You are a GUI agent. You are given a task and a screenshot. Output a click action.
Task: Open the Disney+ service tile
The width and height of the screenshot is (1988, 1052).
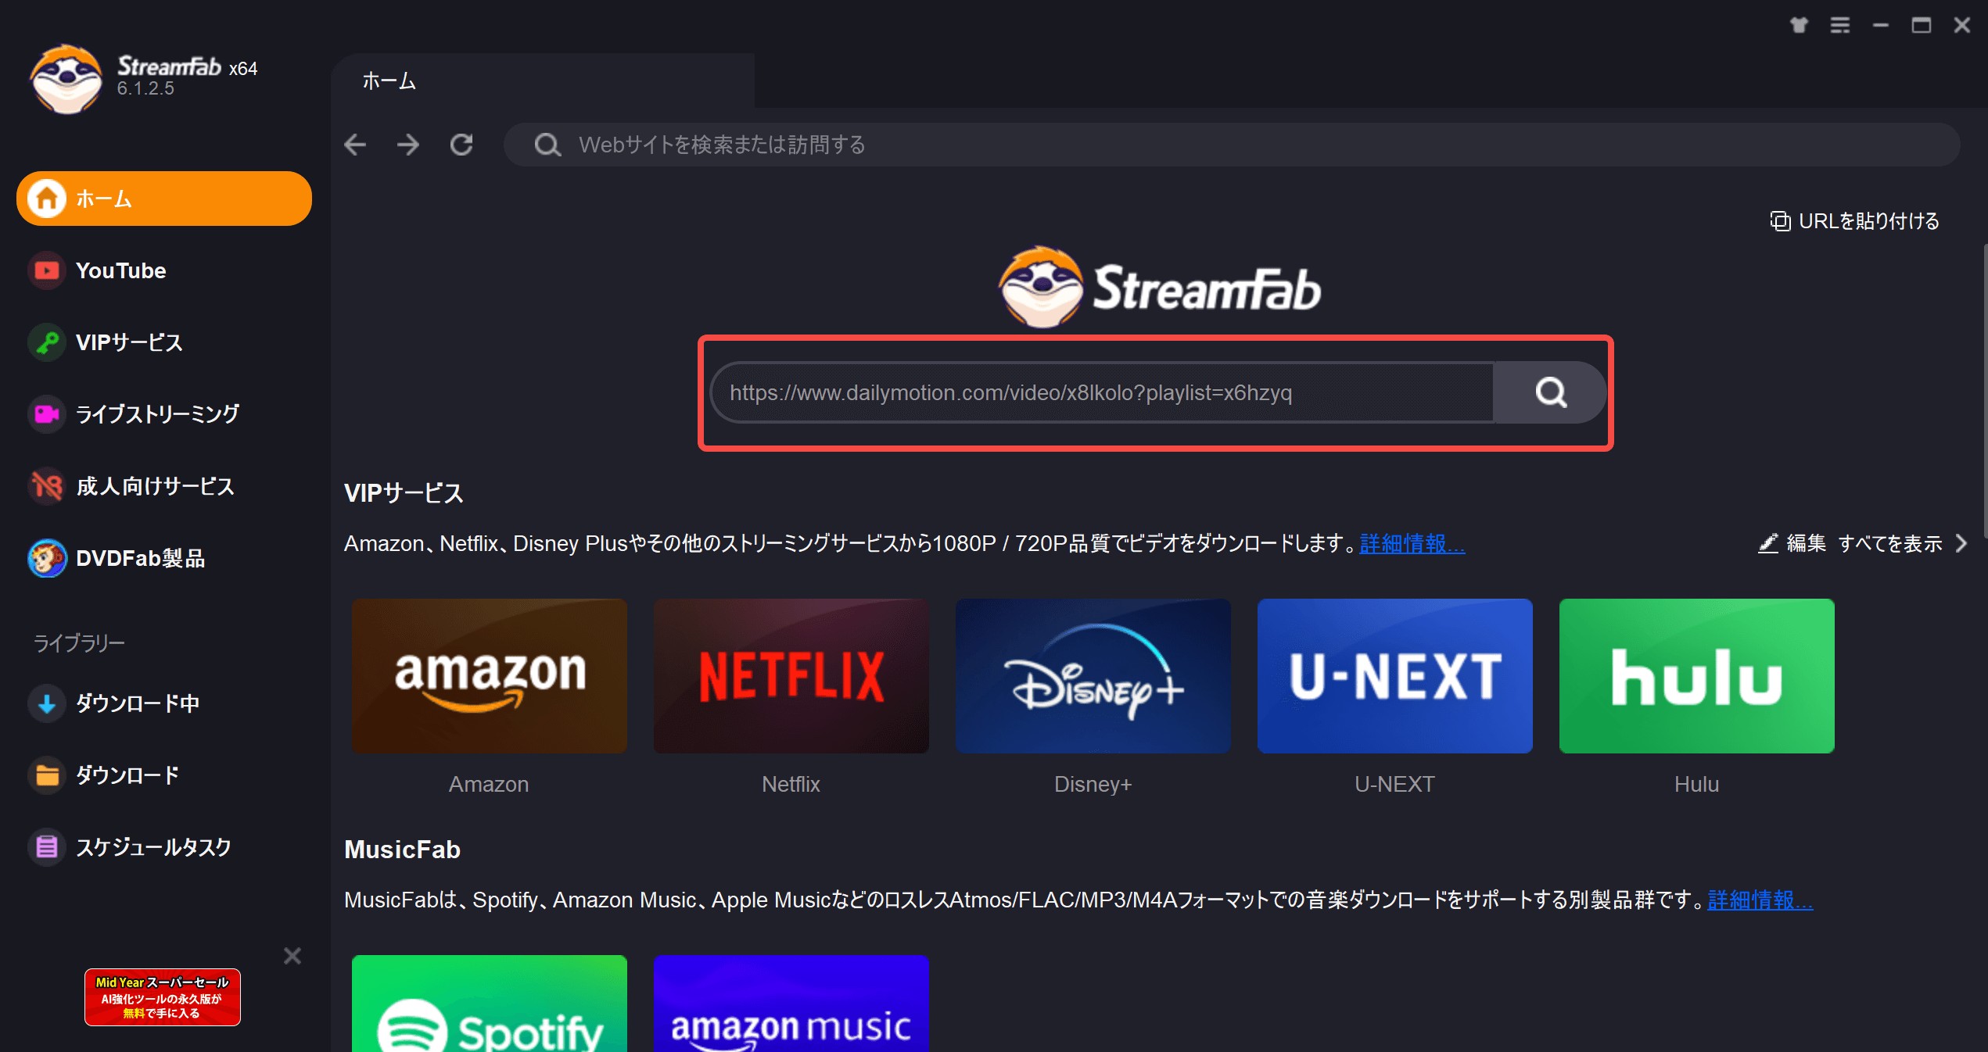(1093, 676)
